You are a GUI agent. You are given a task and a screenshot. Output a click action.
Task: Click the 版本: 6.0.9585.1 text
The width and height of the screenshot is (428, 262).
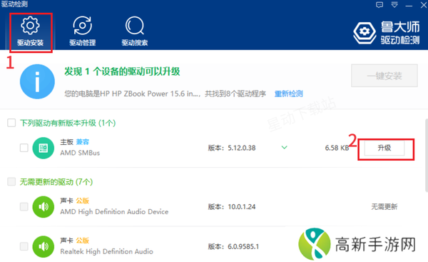tap(233, 246)
